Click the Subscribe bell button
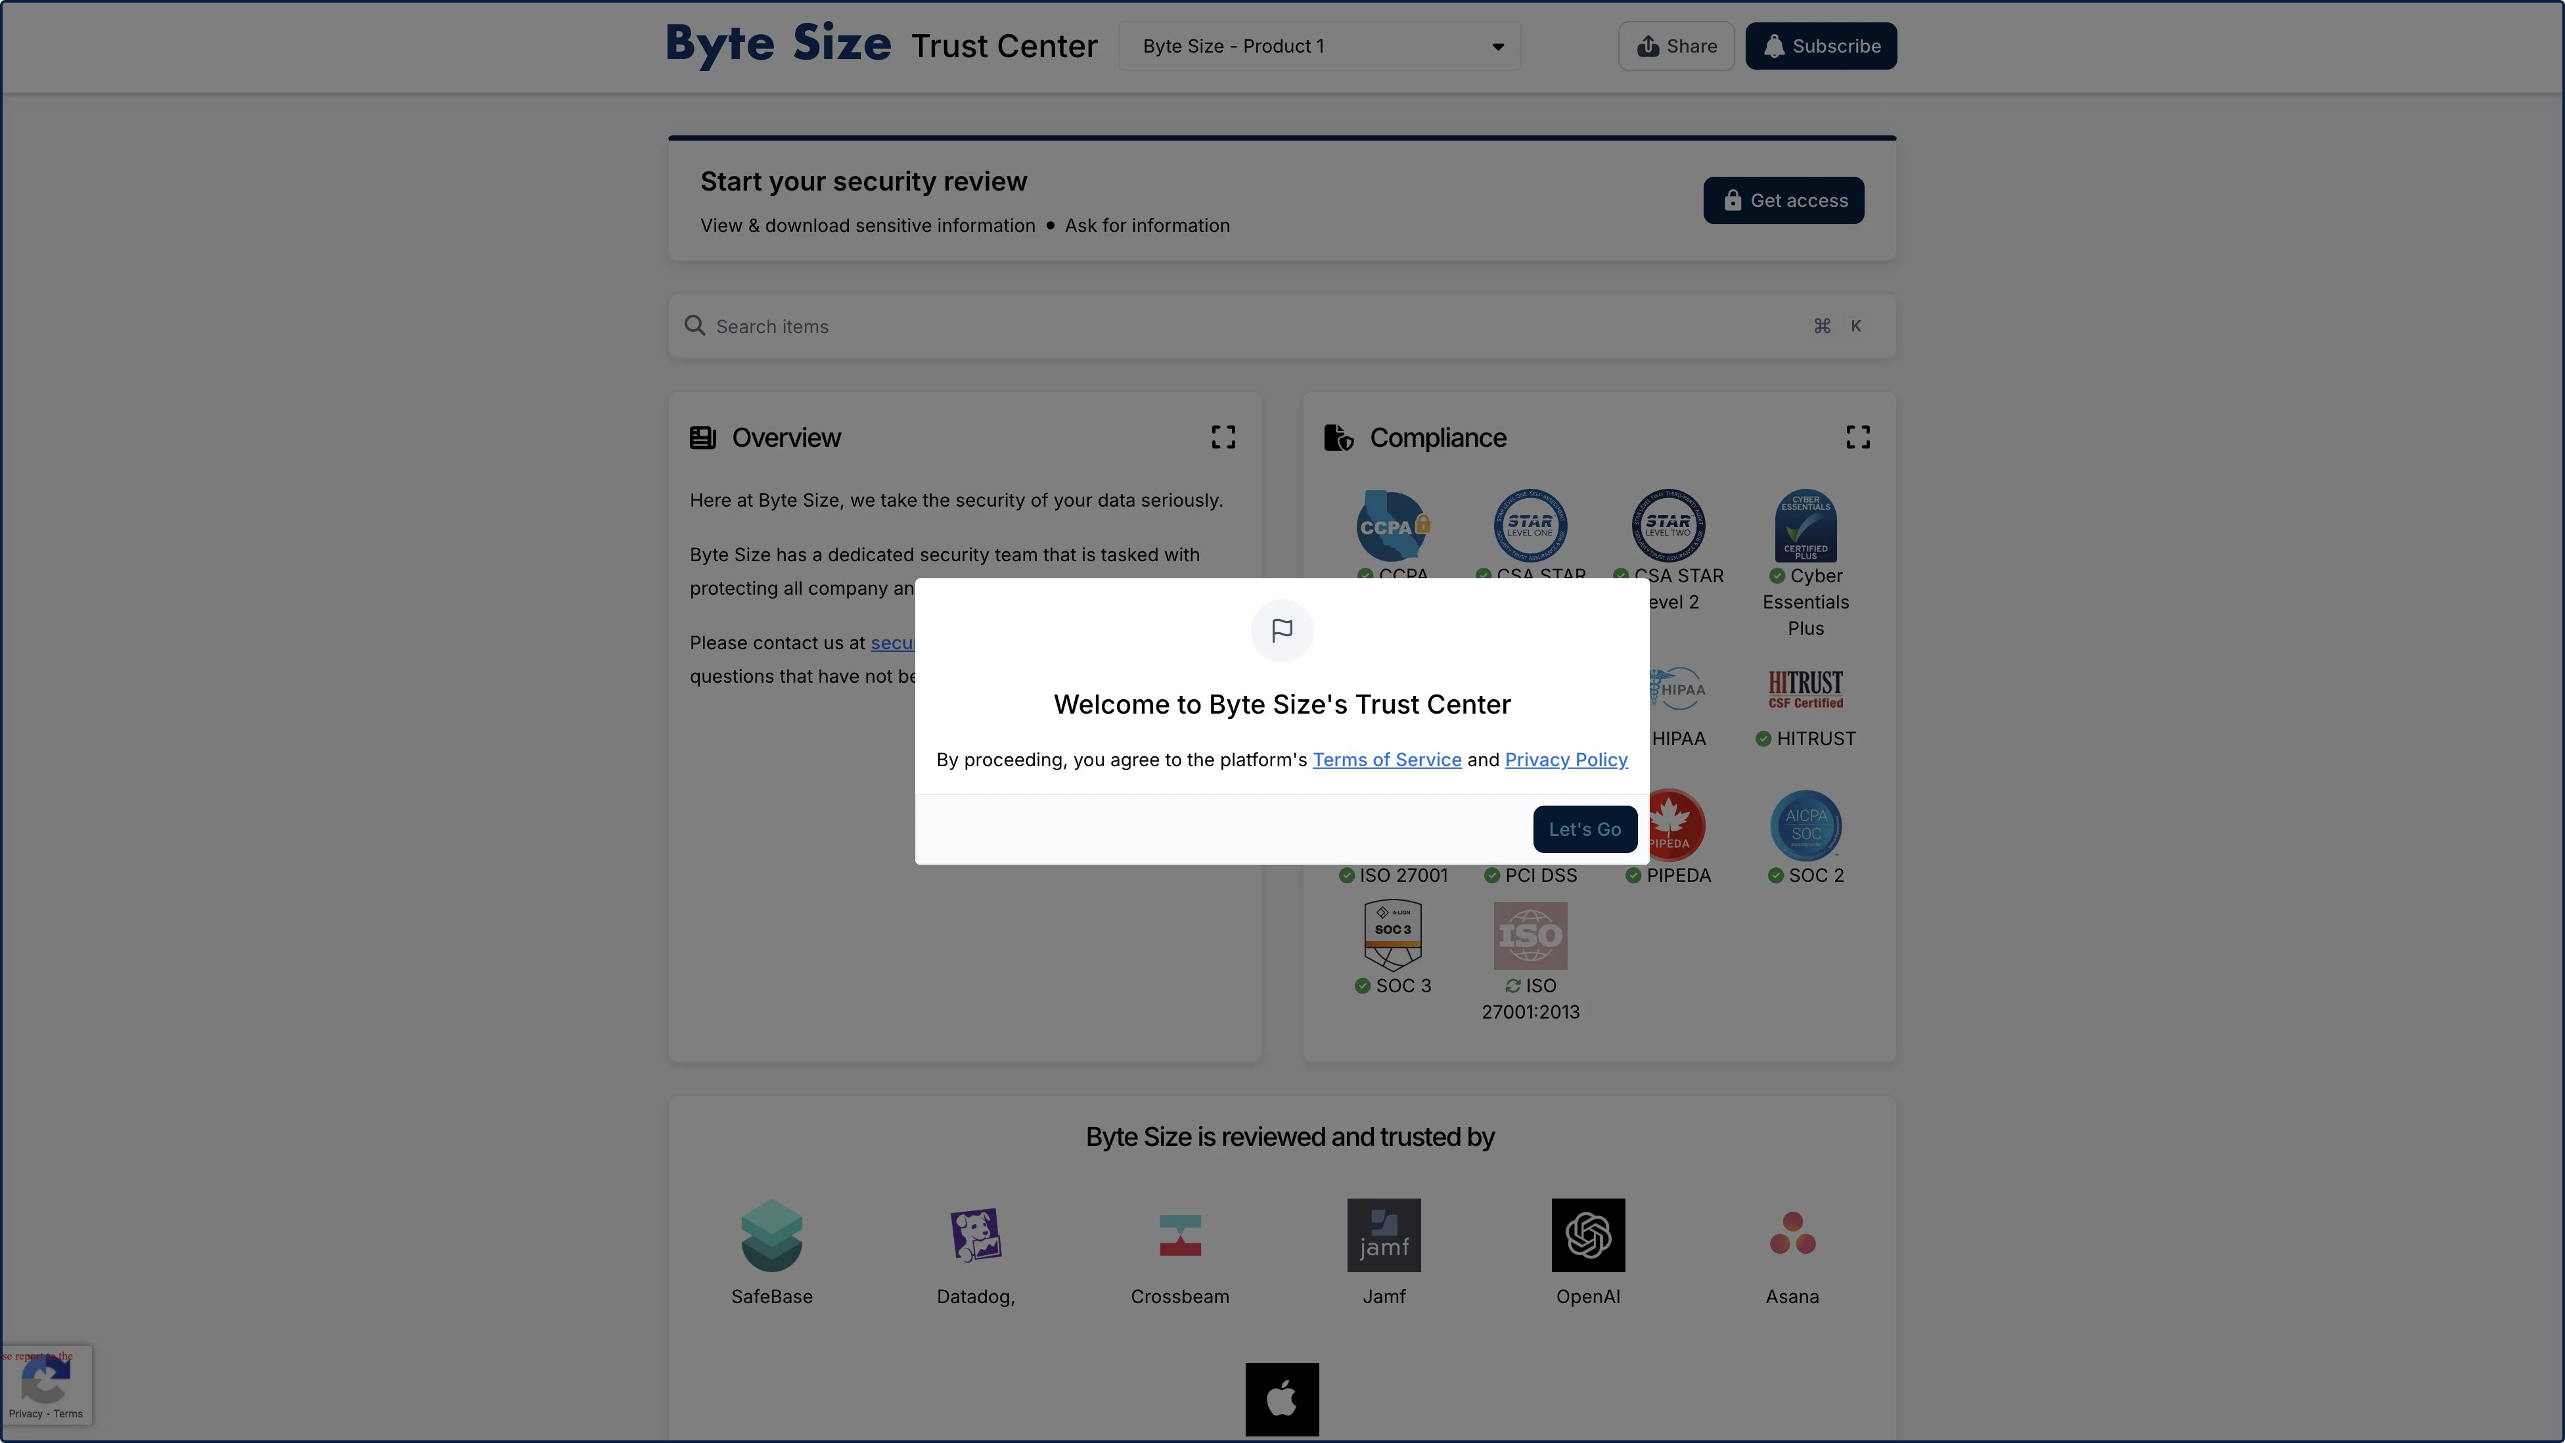The width and height of the screenshot is (2565, 1443). (1820, 47)
